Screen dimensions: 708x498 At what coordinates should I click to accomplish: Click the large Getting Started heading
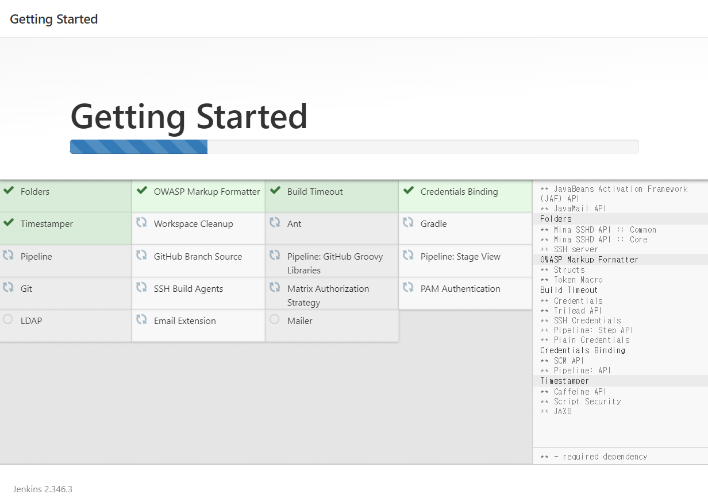189,117
